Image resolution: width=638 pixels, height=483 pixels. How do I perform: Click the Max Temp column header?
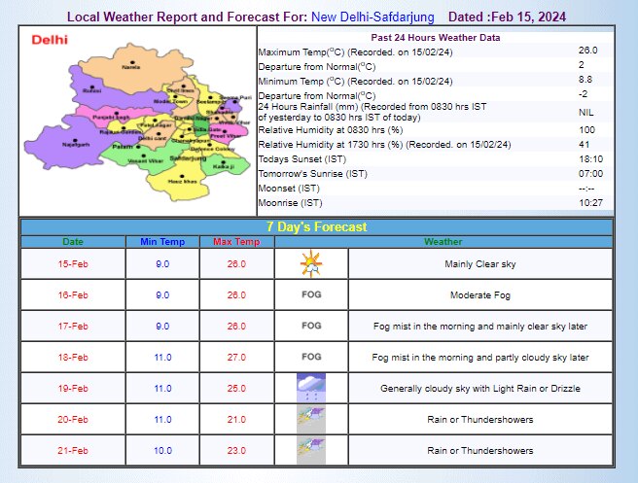pos(236,241)
